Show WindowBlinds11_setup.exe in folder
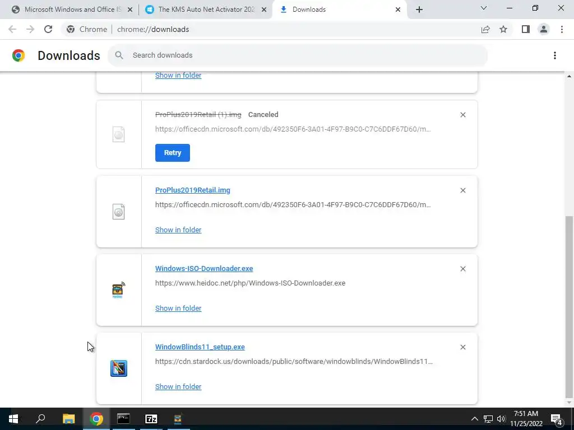This screenshot has width=574, height=430. (178, 386)
